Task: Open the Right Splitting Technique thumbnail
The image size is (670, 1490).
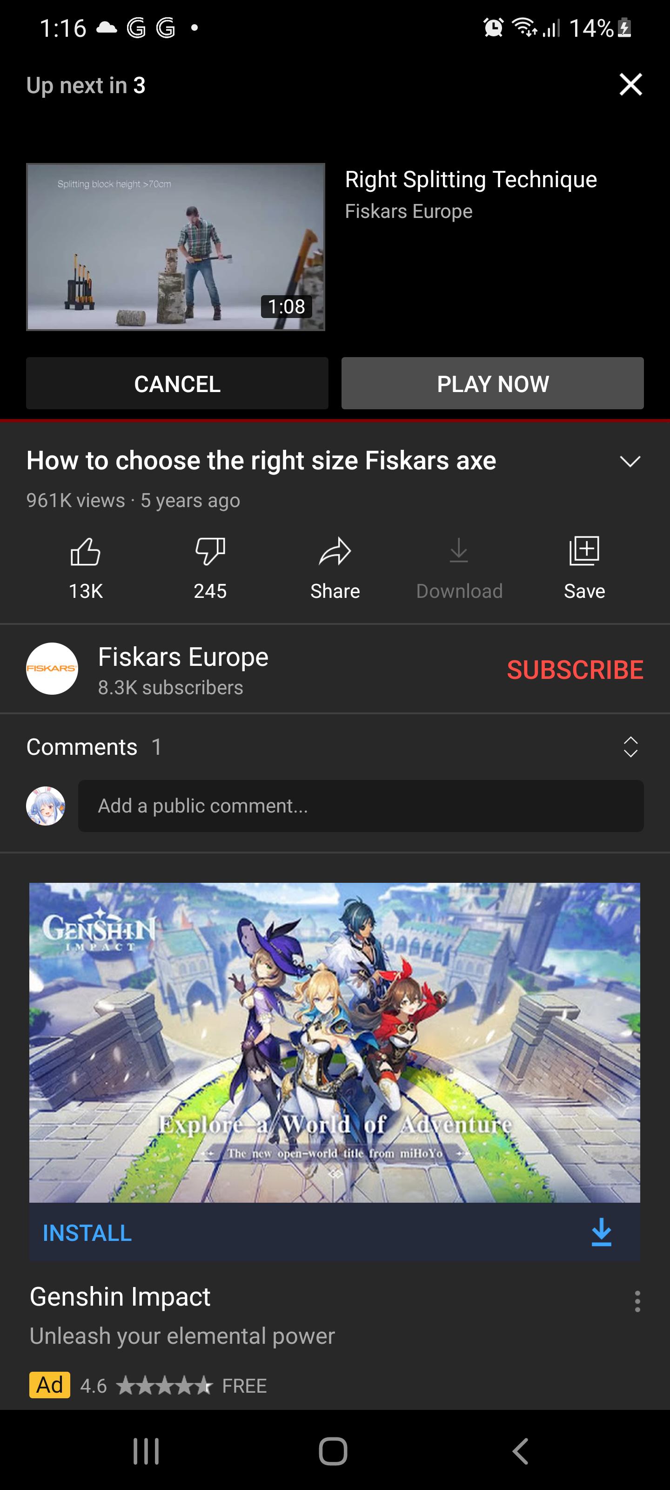Action: (176, 247)
